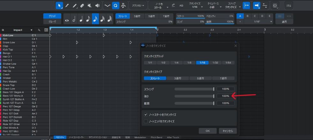313x140 pixels.
Task: Select the Eraser tool
Action: [82, 5]
